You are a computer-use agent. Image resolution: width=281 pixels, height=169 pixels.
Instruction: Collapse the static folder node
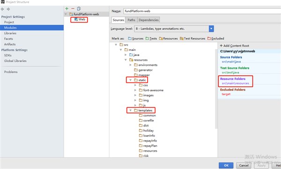tap(131, 80)
